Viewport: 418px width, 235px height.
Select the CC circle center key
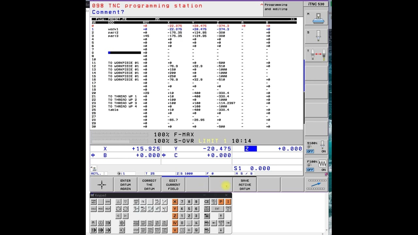click(157, 209)
